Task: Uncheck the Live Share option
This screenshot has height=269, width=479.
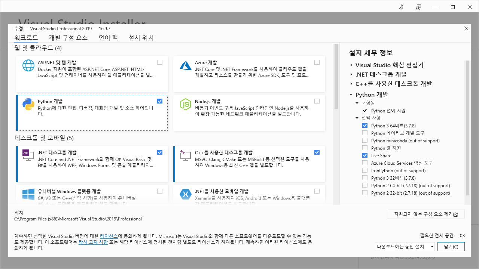Action: 365,155
